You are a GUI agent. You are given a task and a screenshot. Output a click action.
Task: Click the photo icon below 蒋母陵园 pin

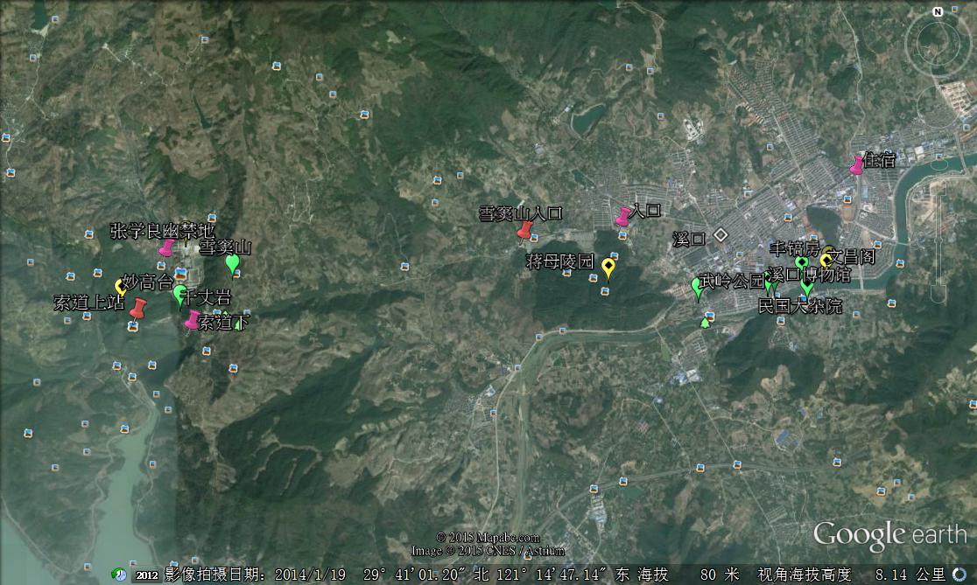[x=604, y=290]
